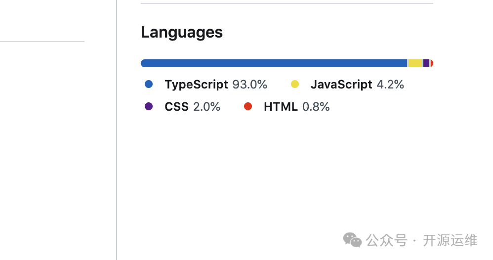Click the 2.0% CSS percentage
493x260 pixels.
coord(206,107)
